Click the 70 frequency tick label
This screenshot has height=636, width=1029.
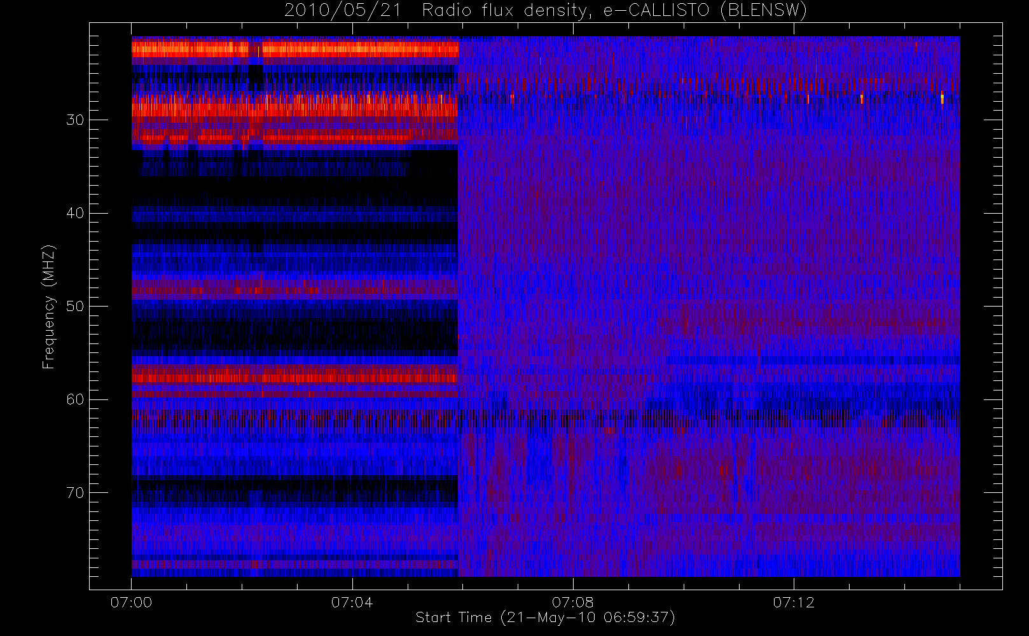point(75,493)
